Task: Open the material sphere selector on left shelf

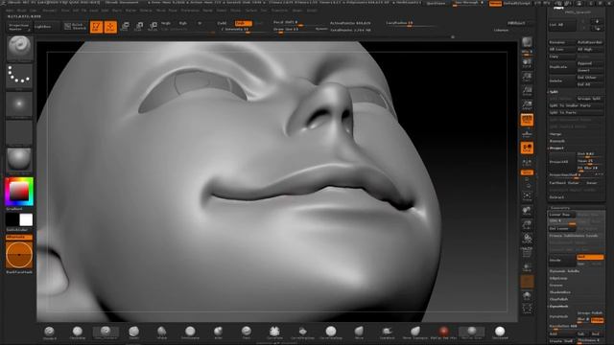Action: (19, 159)
